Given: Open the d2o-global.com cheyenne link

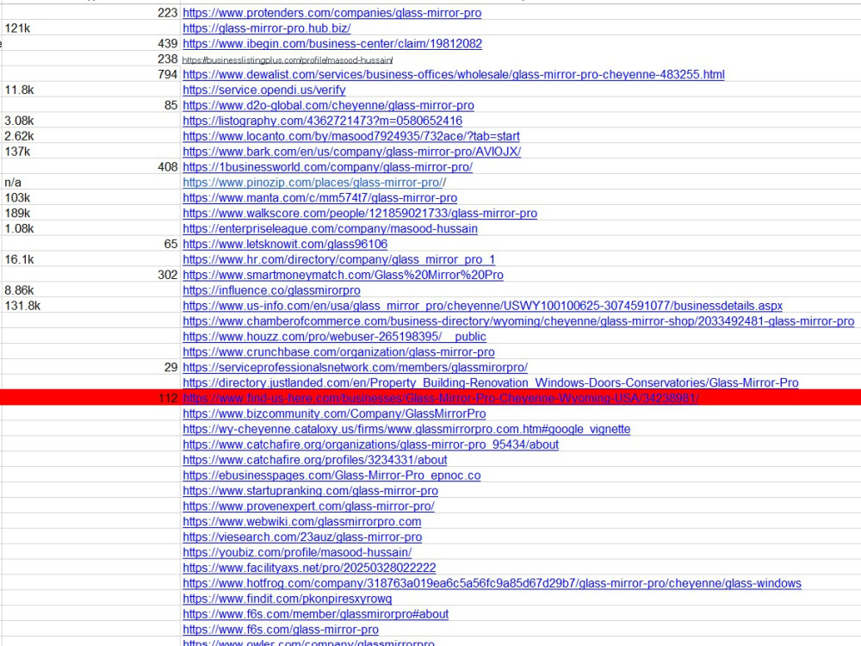Looking at the screenshot, I should pos(328,105).
